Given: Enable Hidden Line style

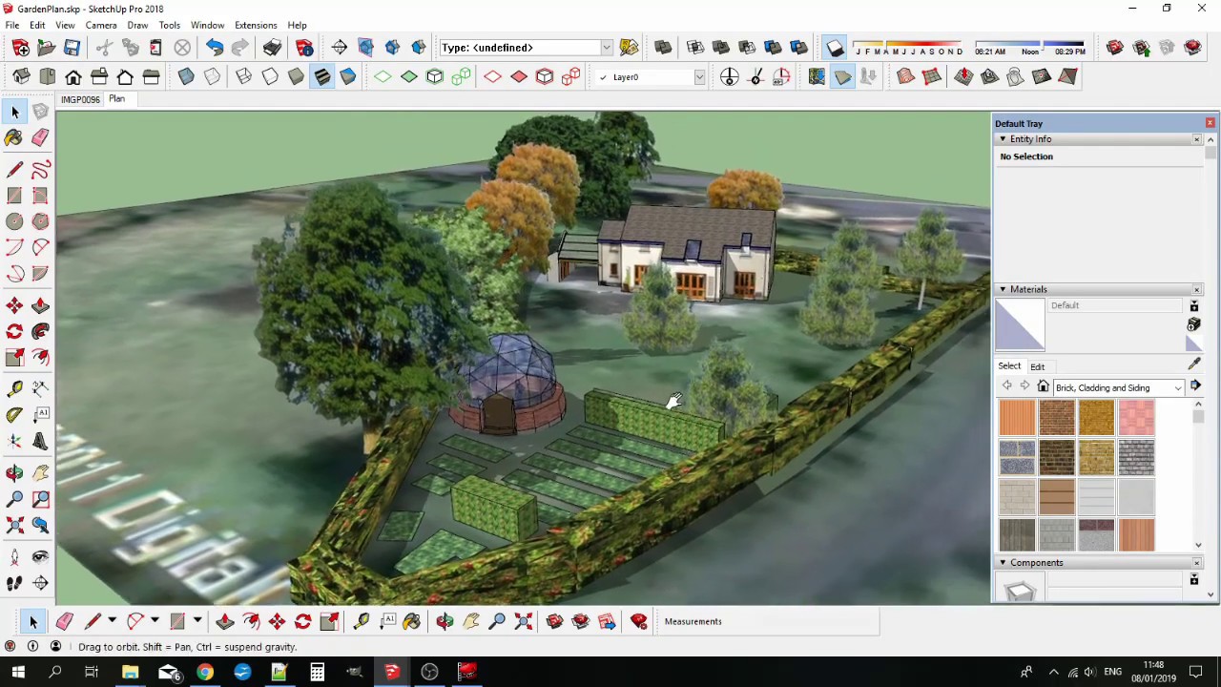Looking at the screenshot, I should [x=270, y=77].
